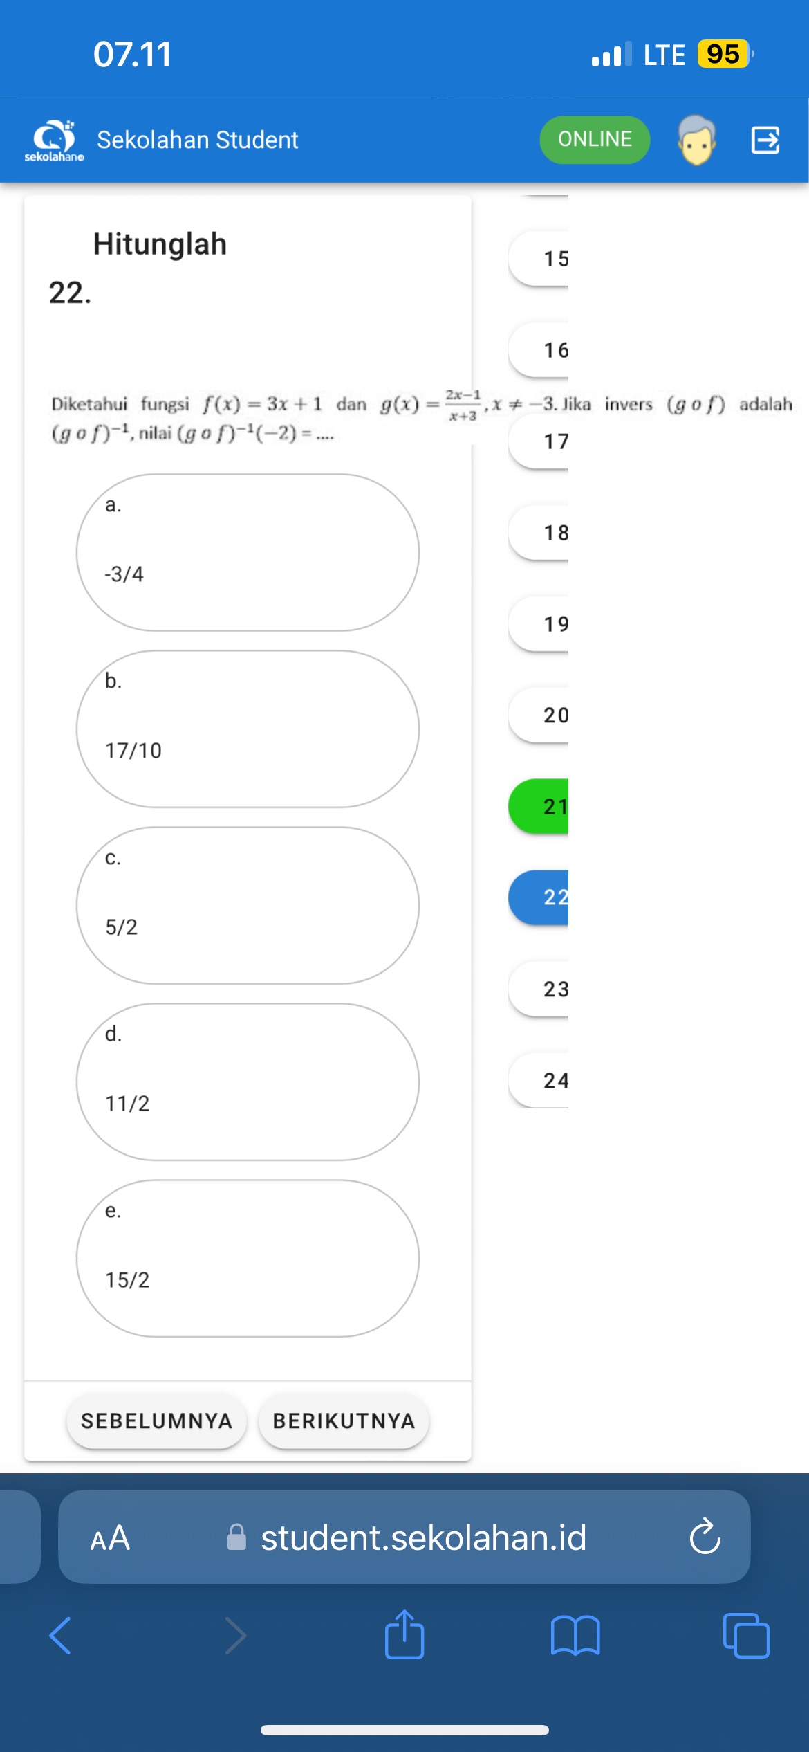Image resolution: width=809 pixels, height=1752 pixels.
Task: Tap the ONLINE status badge
Action: [595, 140]
